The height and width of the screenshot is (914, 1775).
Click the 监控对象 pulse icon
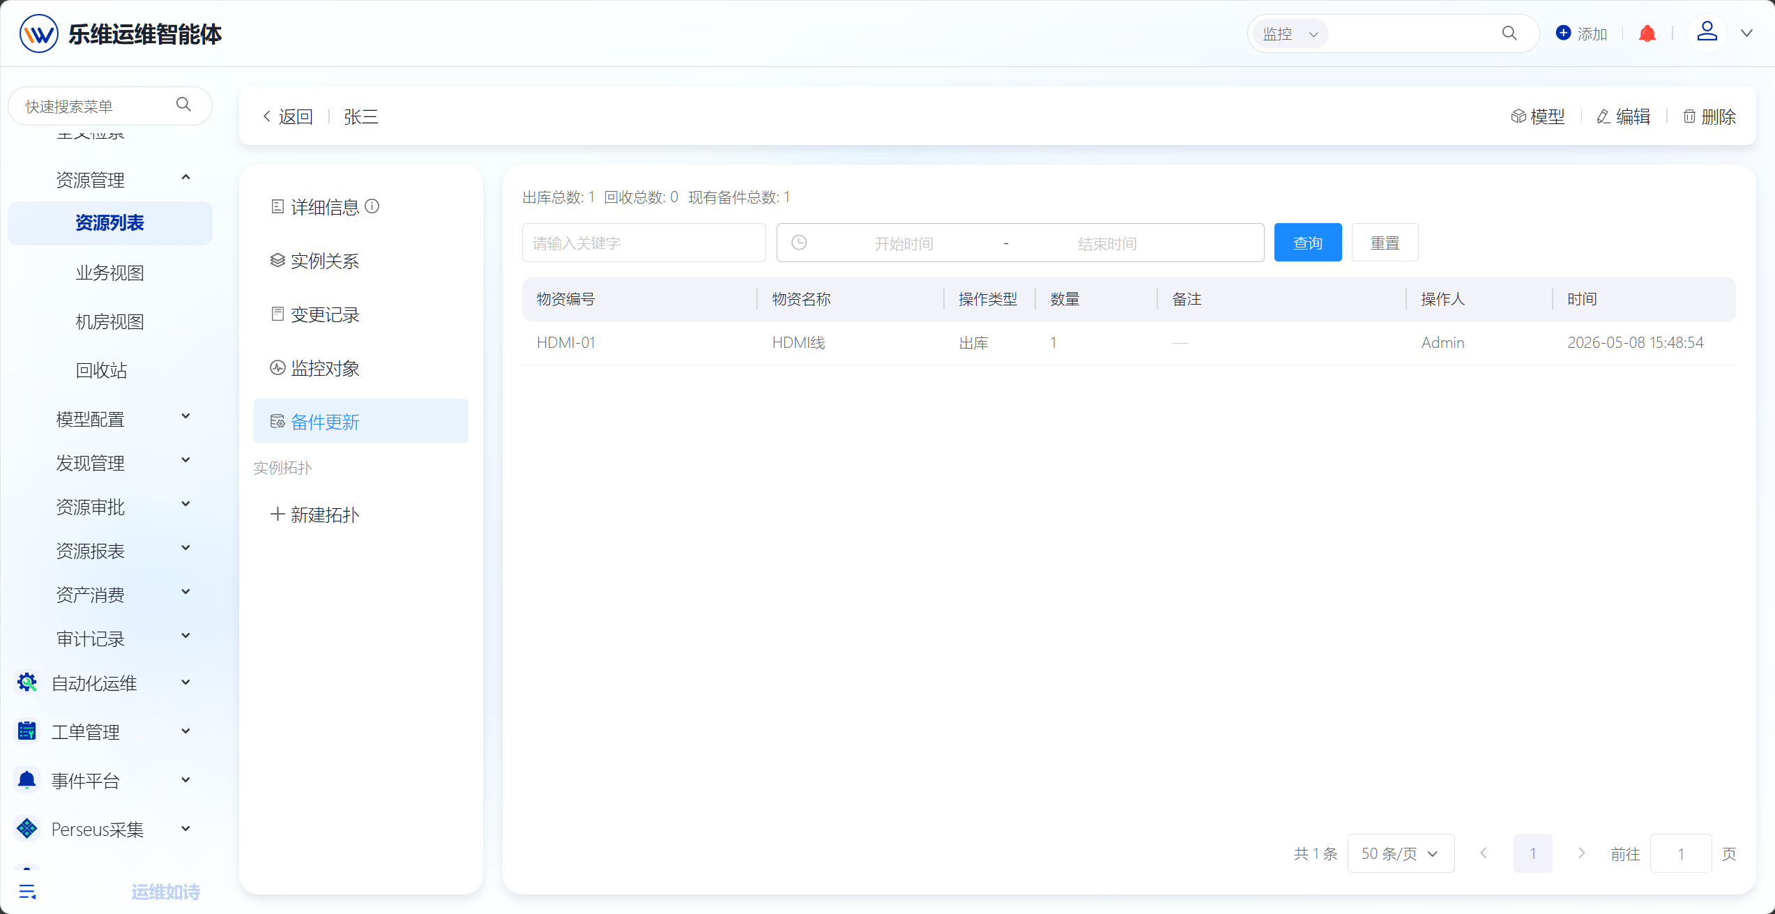(x=277, y=367)
